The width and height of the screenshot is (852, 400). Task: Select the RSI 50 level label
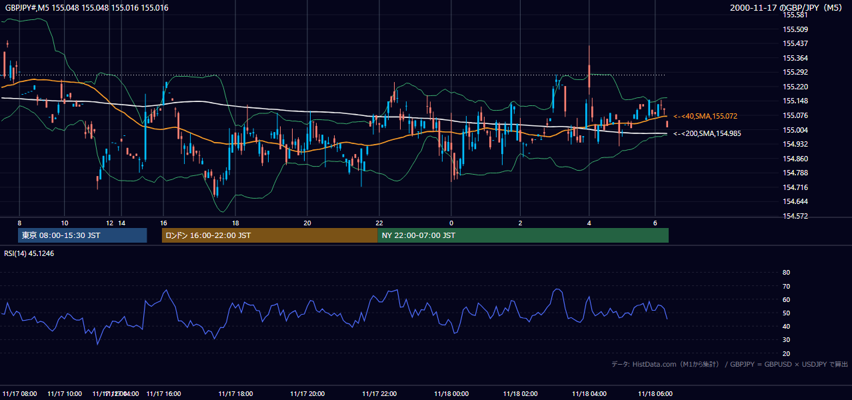coord(786,313)
